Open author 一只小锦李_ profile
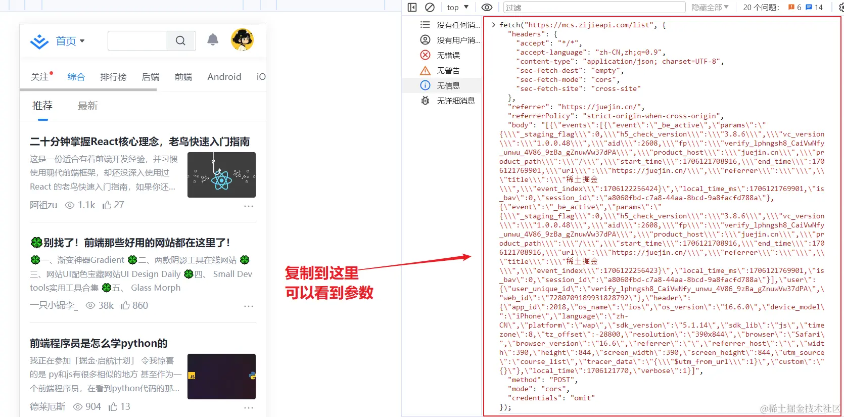 pos(54,305)
